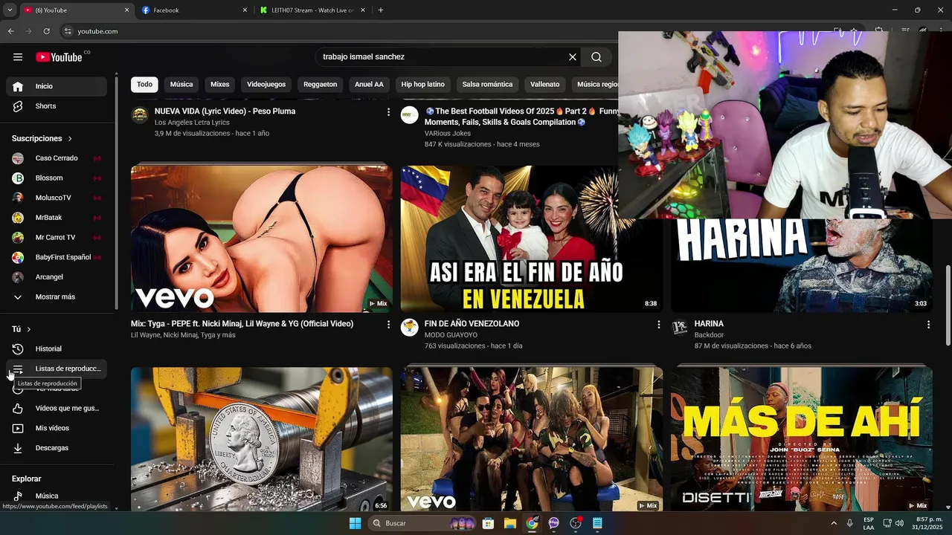952x535 pixels.
Task: Open the Caso Cerrado subscription channel
Action: 57,158
